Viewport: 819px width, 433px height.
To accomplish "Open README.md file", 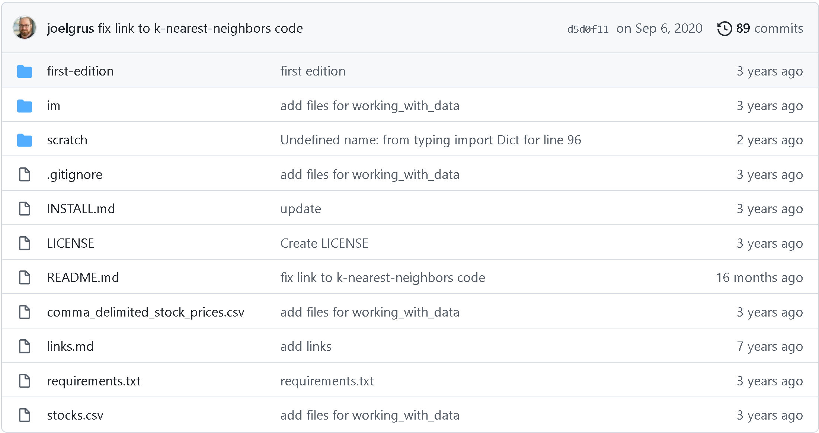I will (83, 278).
